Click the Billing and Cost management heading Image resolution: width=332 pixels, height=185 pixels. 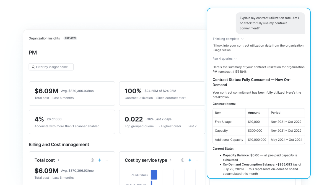coord(59,144)
